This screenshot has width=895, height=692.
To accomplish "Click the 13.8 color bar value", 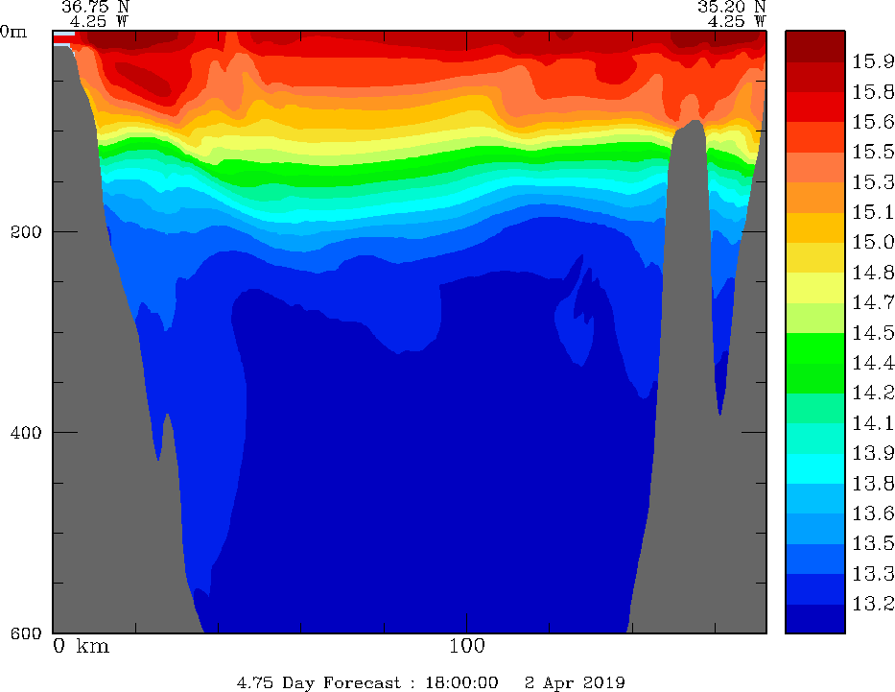I will [x=873, y=484].
